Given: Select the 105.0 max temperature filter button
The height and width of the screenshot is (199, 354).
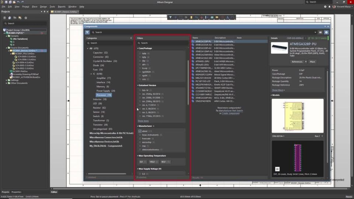Looking at the screenshot, I should point(153,162).
